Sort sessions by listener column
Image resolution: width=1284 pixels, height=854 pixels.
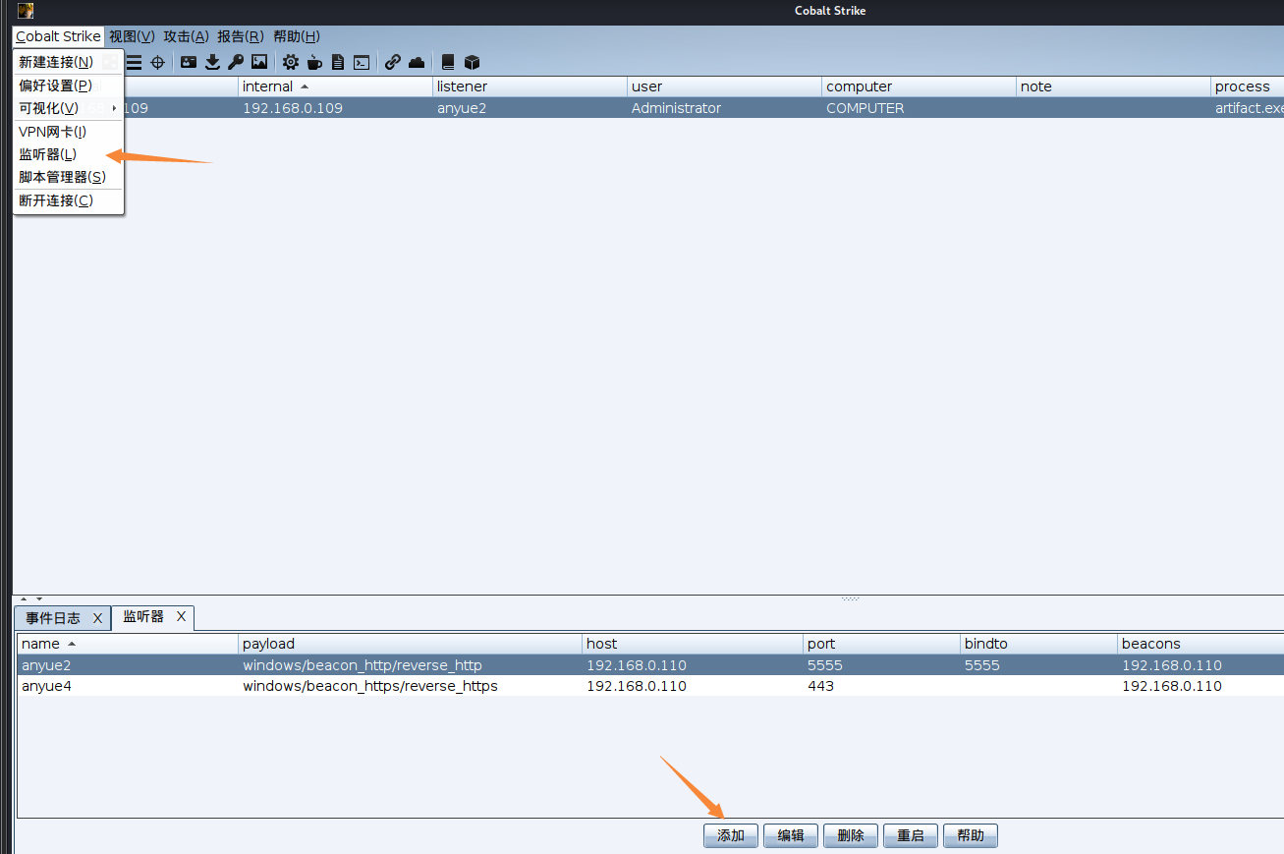click(x=530, y=86)
